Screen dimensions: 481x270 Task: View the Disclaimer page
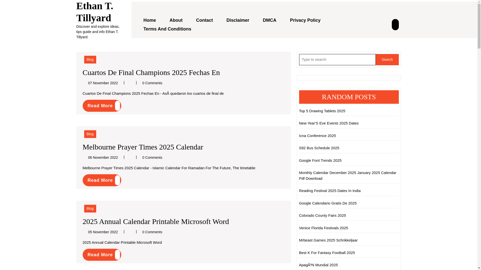coord(238,20)
